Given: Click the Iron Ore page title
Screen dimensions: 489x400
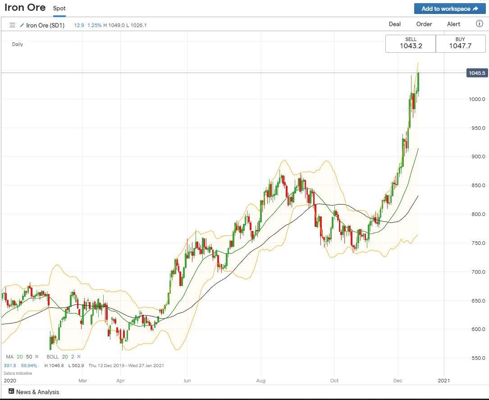Looking at the screenshot, I should click(25, 8).
